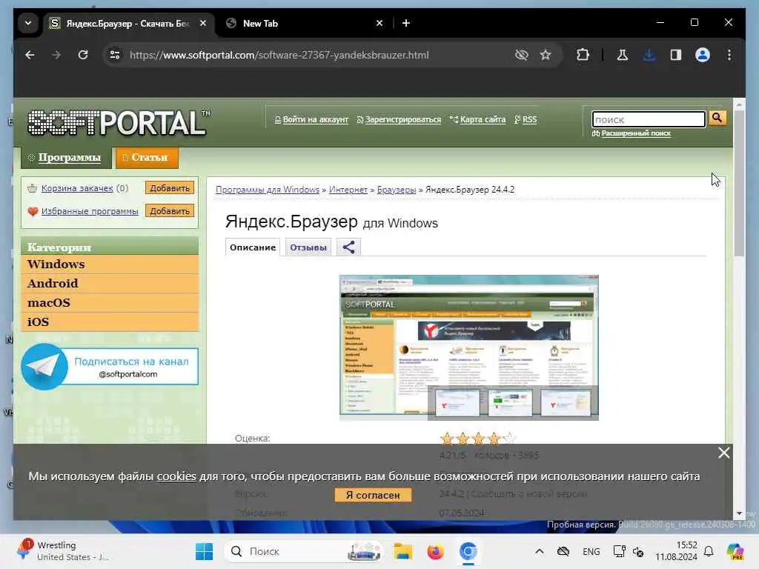Viewport: 759px width, 569px height.
Task: Click the поиск search input field
Action: pos(649,119)
